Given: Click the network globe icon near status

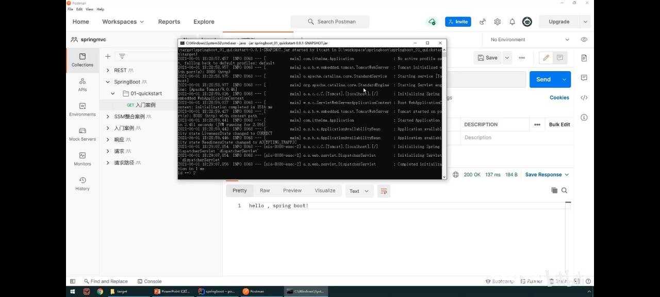Looking at the screenshot, I should point(456,175).
